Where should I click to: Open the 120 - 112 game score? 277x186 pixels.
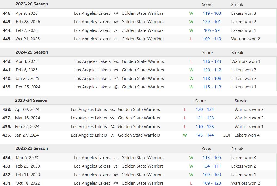click(x=212, y=70)
